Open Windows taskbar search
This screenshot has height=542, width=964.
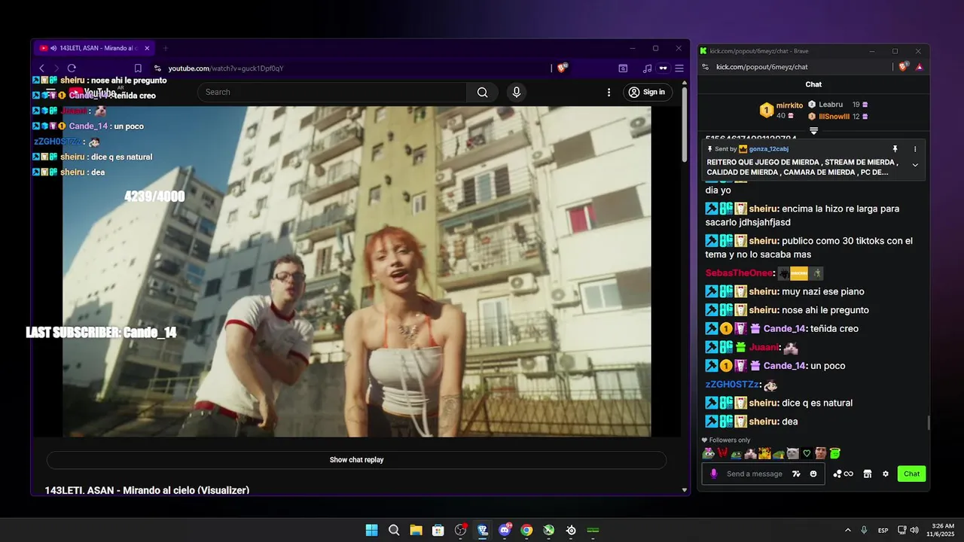pos(394,530)
